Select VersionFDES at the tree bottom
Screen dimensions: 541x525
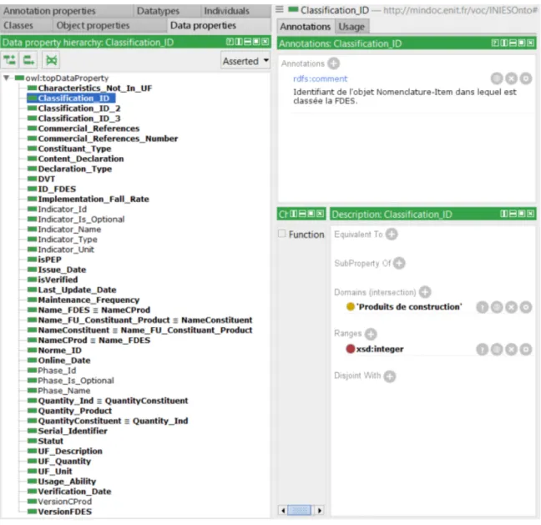tap(65, 512)
